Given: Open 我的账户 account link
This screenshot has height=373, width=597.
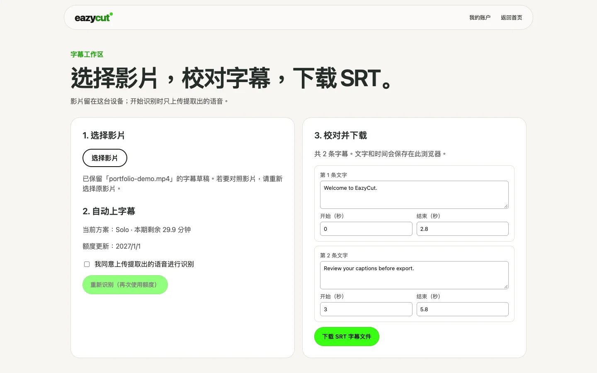Looking at the screenshot, I should tap(480, 17).
